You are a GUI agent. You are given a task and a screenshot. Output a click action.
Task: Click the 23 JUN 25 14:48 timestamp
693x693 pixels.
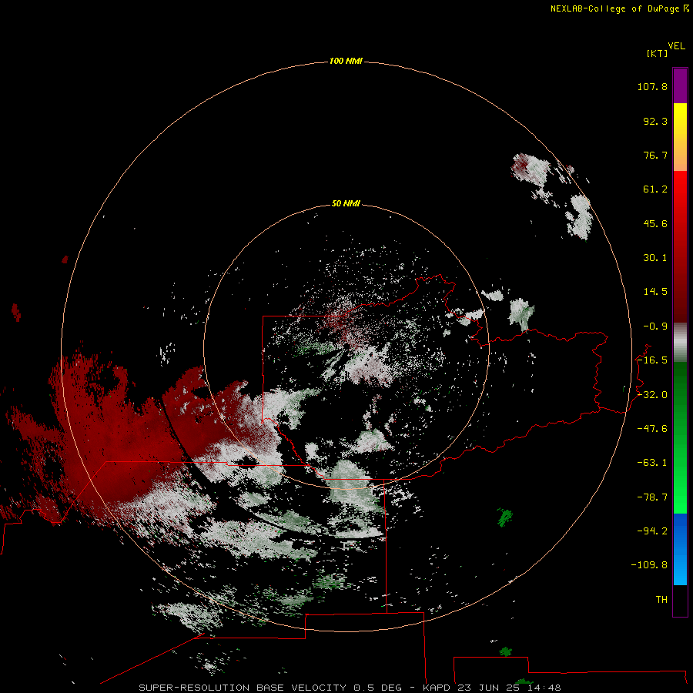509,688
